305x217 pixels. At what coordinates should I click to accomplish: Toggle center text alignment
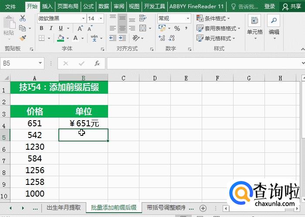(122, 28)
